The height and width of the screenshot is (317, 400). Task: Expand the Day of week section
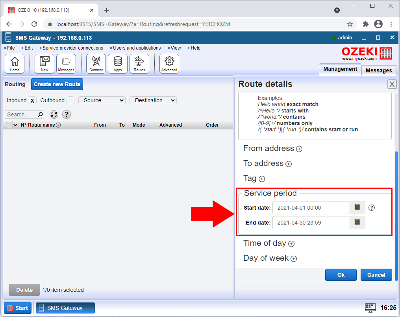[294, 259]
